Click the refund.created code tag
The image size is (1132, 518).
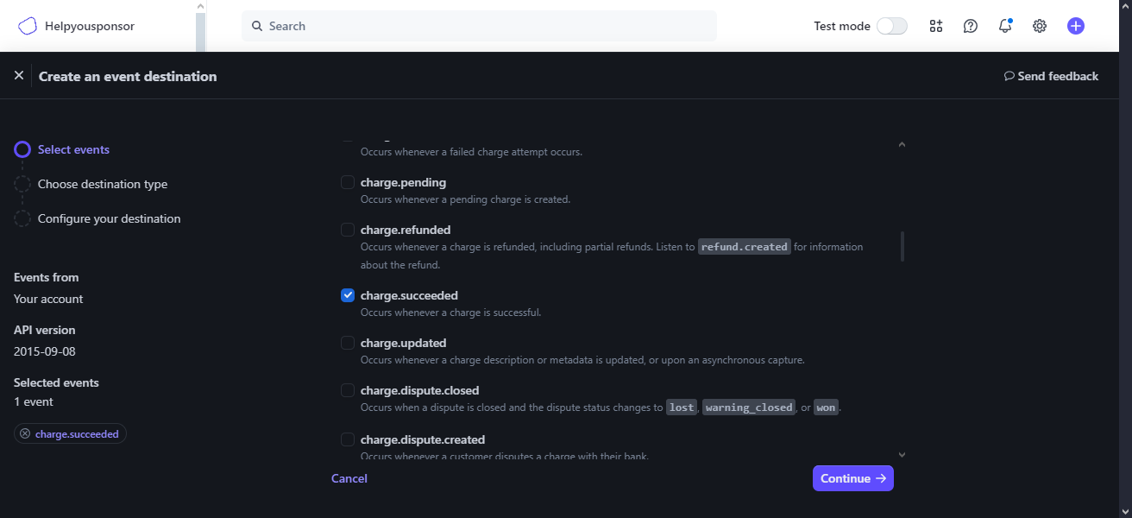point(745,247)
